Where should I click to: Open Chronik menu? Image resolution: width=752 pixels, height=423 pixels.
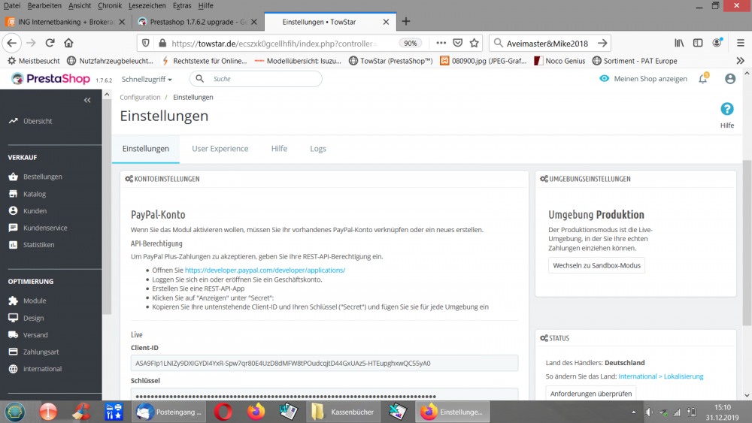110,6
